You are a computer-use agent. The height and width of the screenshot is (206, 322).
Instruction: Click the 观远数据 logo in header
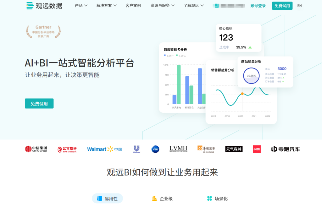(44, 6)
